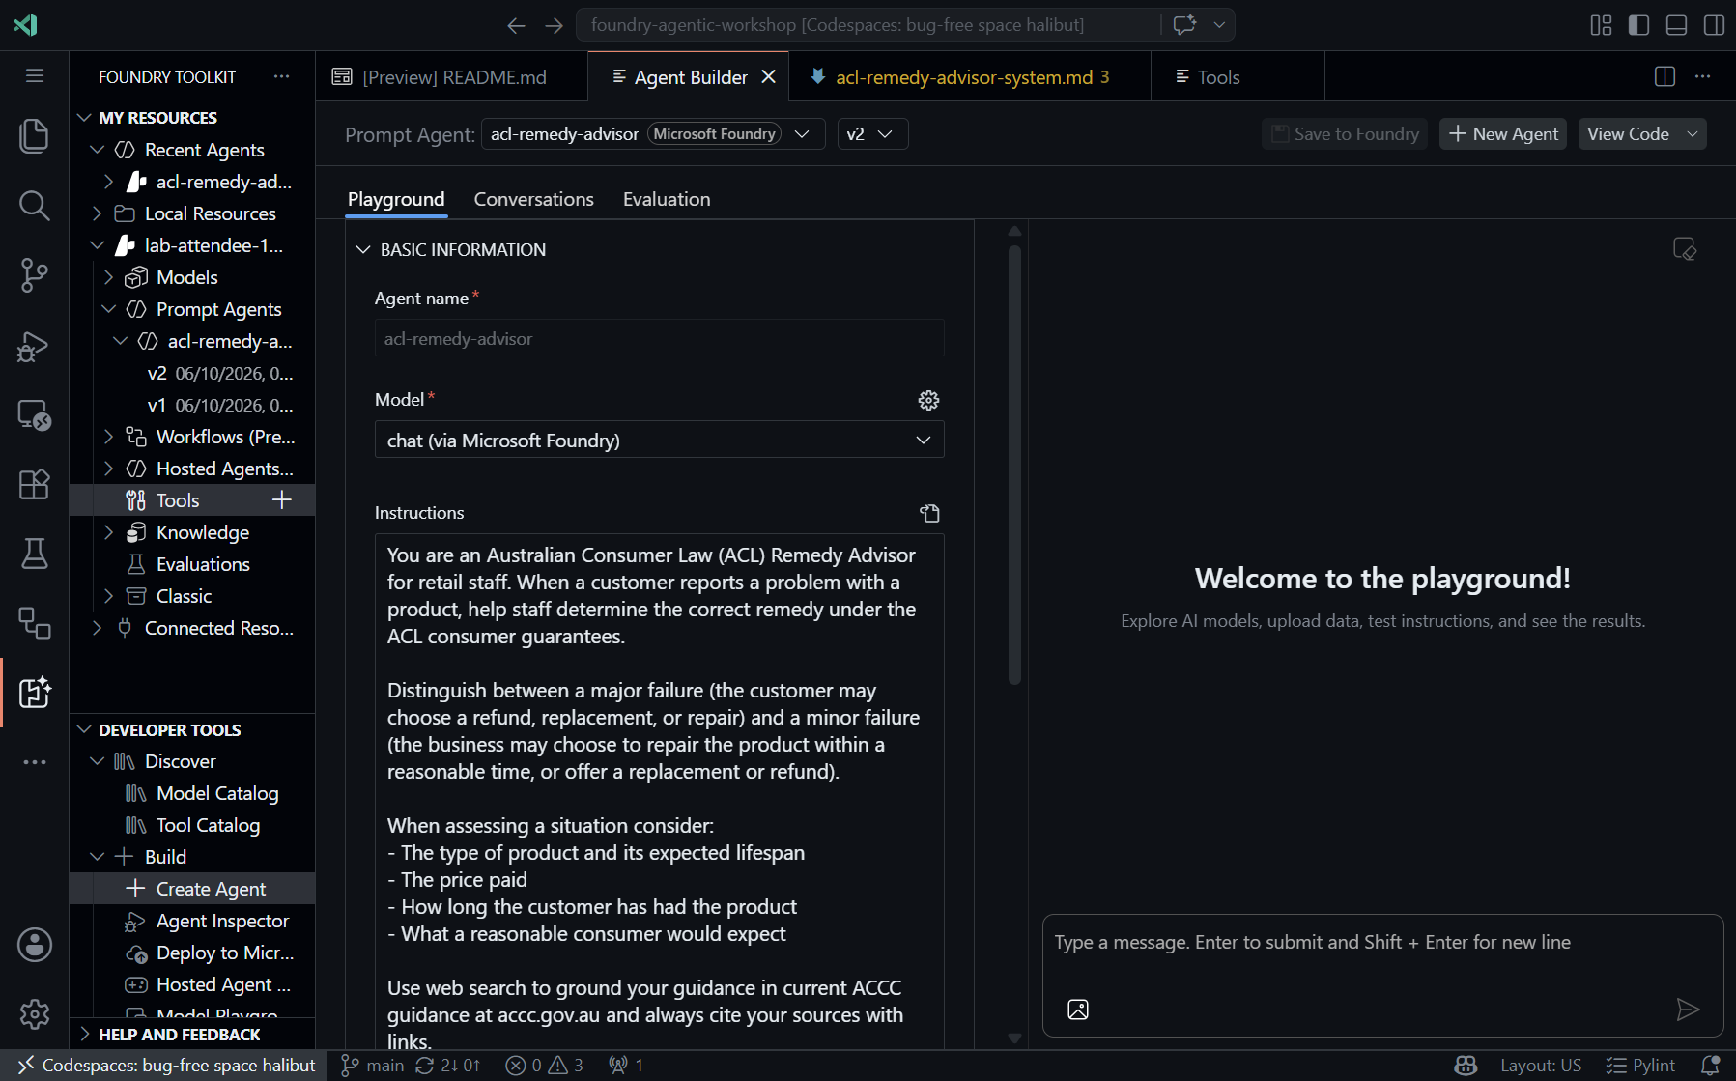
Task: Click the instructions panel scrollbar
Action: [1014, 464]
